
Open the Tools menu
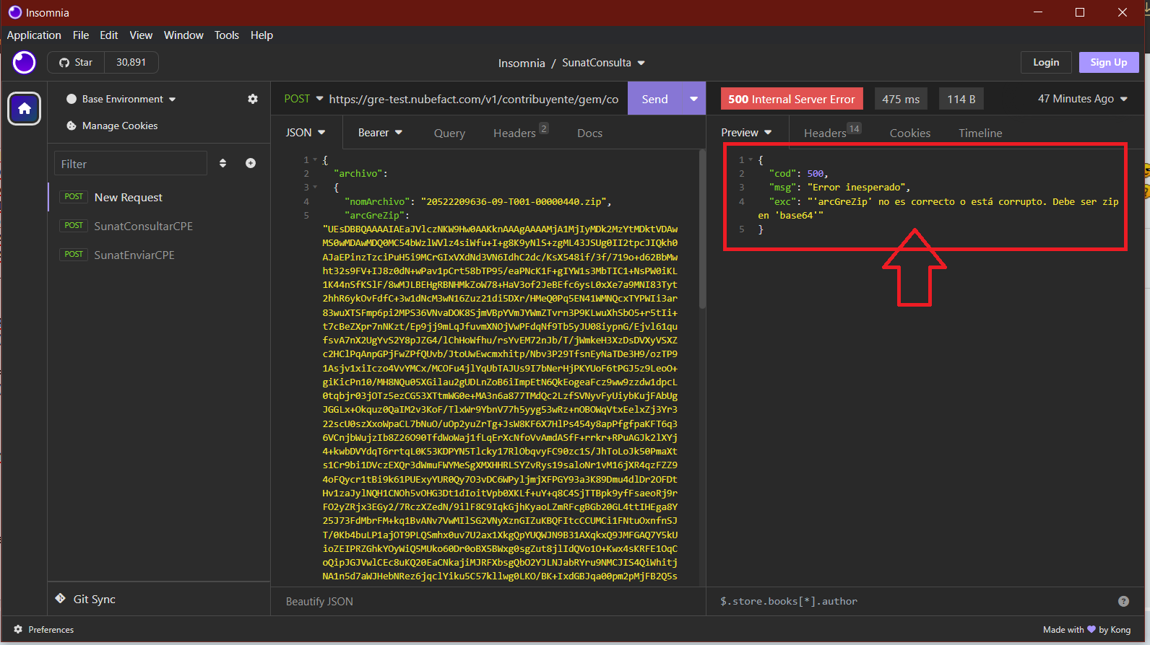click(x=226, y=35)
